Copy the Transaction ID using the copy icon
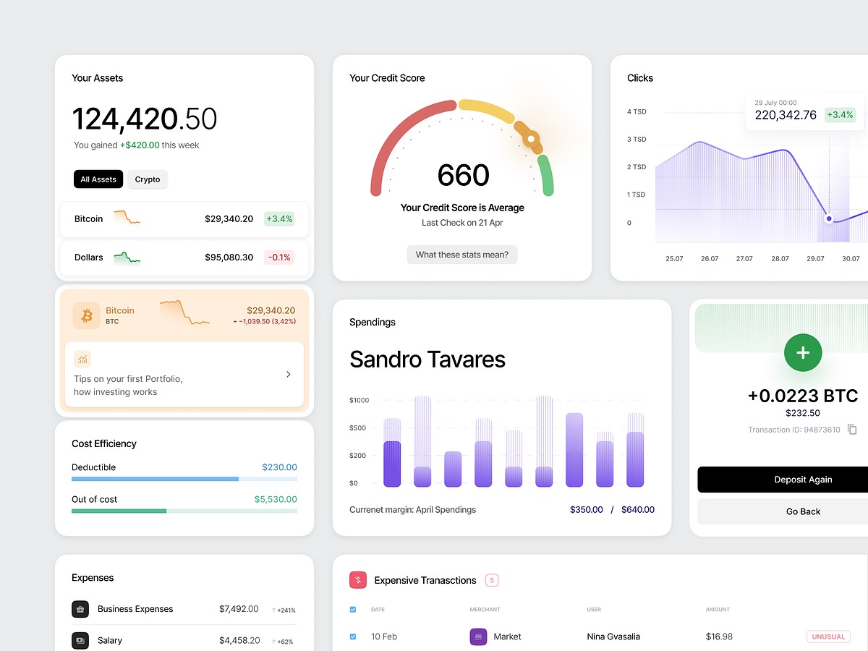The image size is (868, 651). (x=852, y=429)
